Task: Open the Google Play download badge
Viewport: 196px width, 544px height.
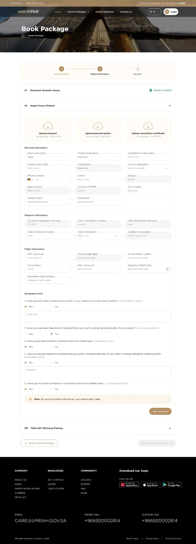Action: (x=172, y=485)
